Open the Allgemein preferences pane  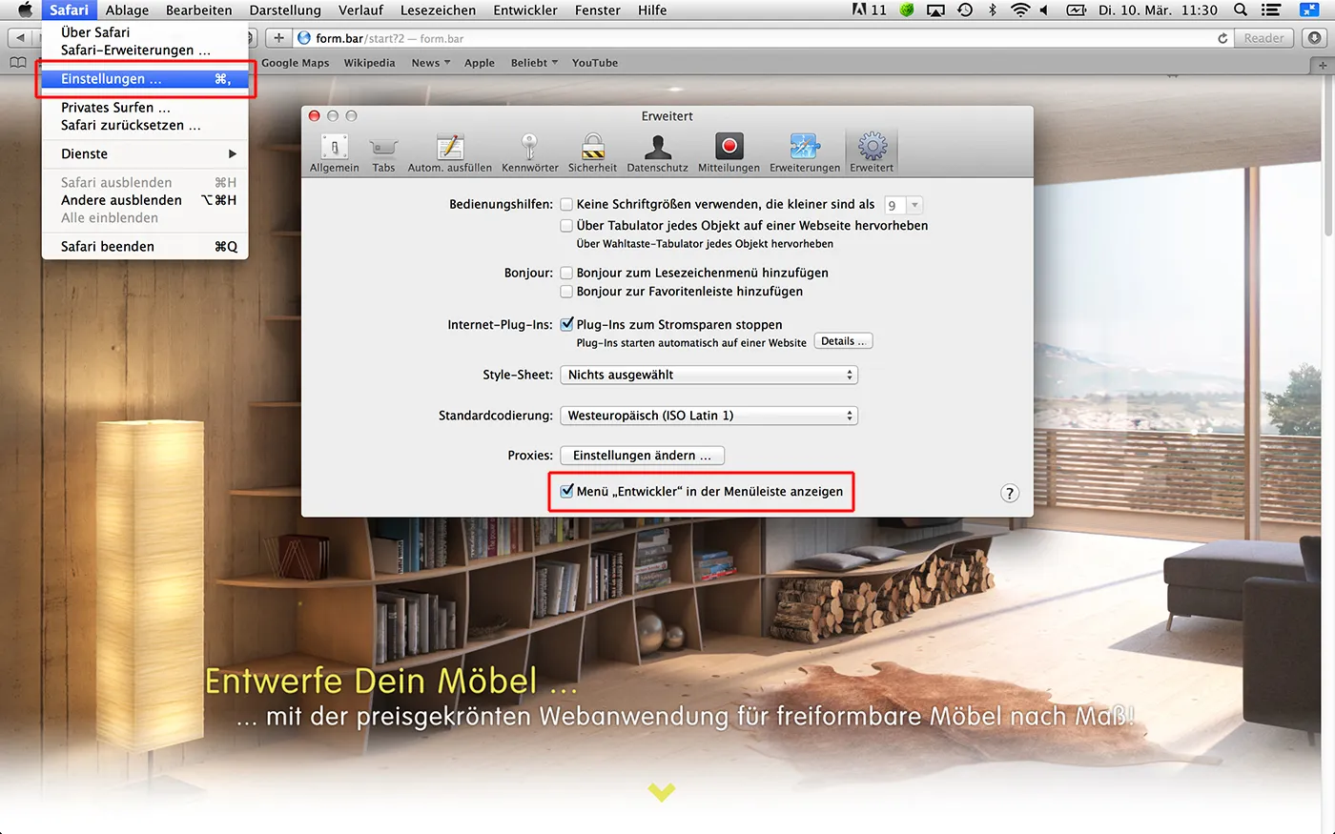pos(335,153)
